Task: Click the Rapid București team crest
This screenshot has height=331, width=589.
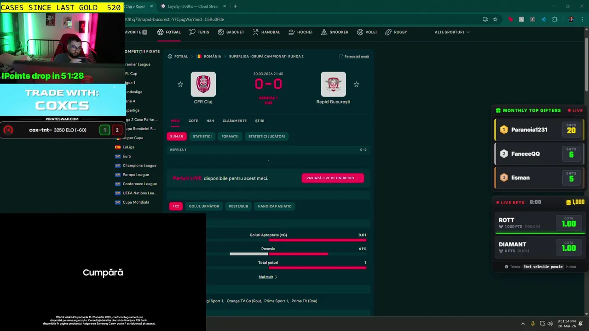Action: [x=333, y=84]
